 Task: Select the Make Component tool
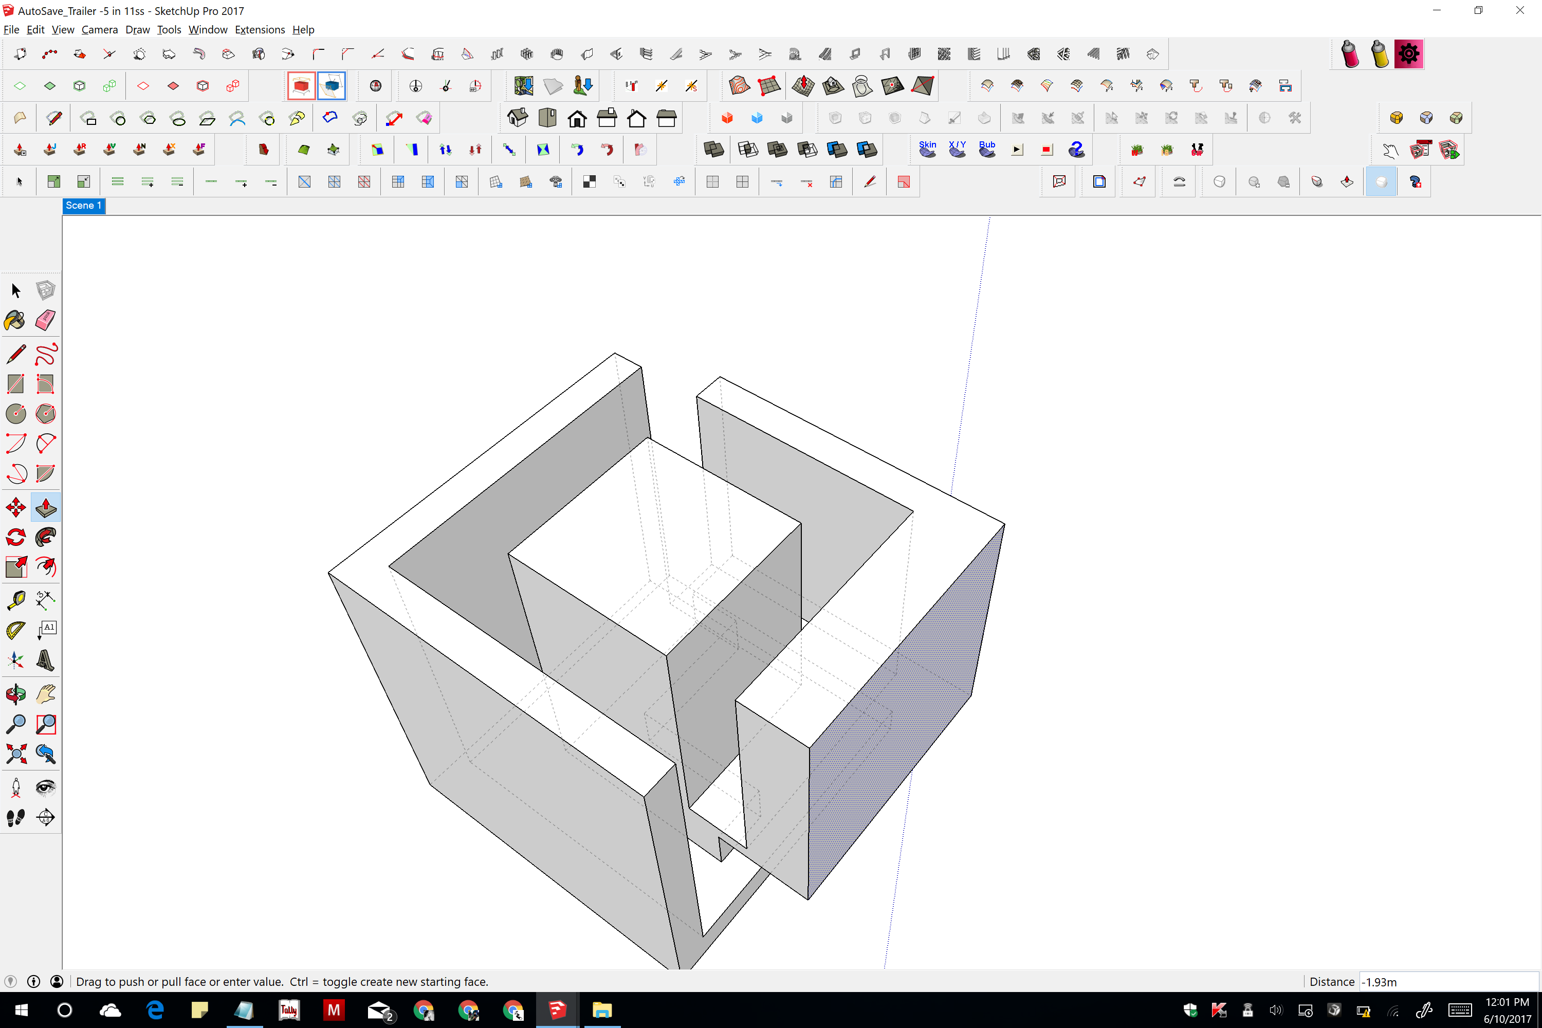(x=45, y=290)
